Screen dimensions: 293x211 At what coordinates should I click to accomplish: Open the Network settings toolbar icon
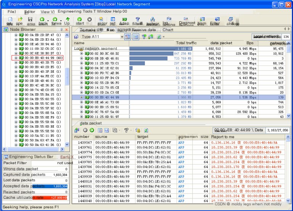153,19
